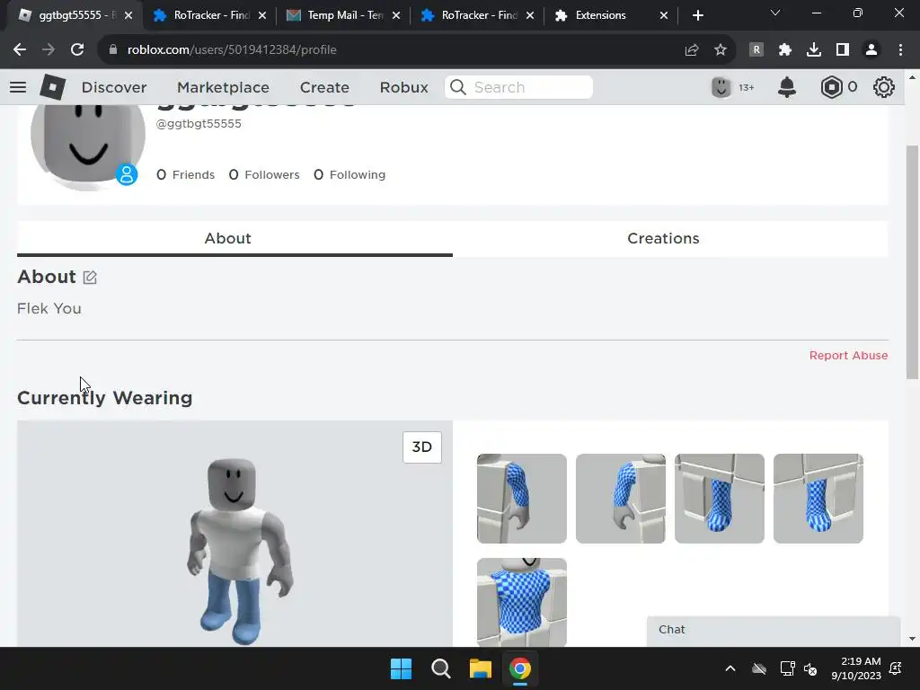Open the 0 Followers link
The image size is (920, 690).
[x=264, y=175]
